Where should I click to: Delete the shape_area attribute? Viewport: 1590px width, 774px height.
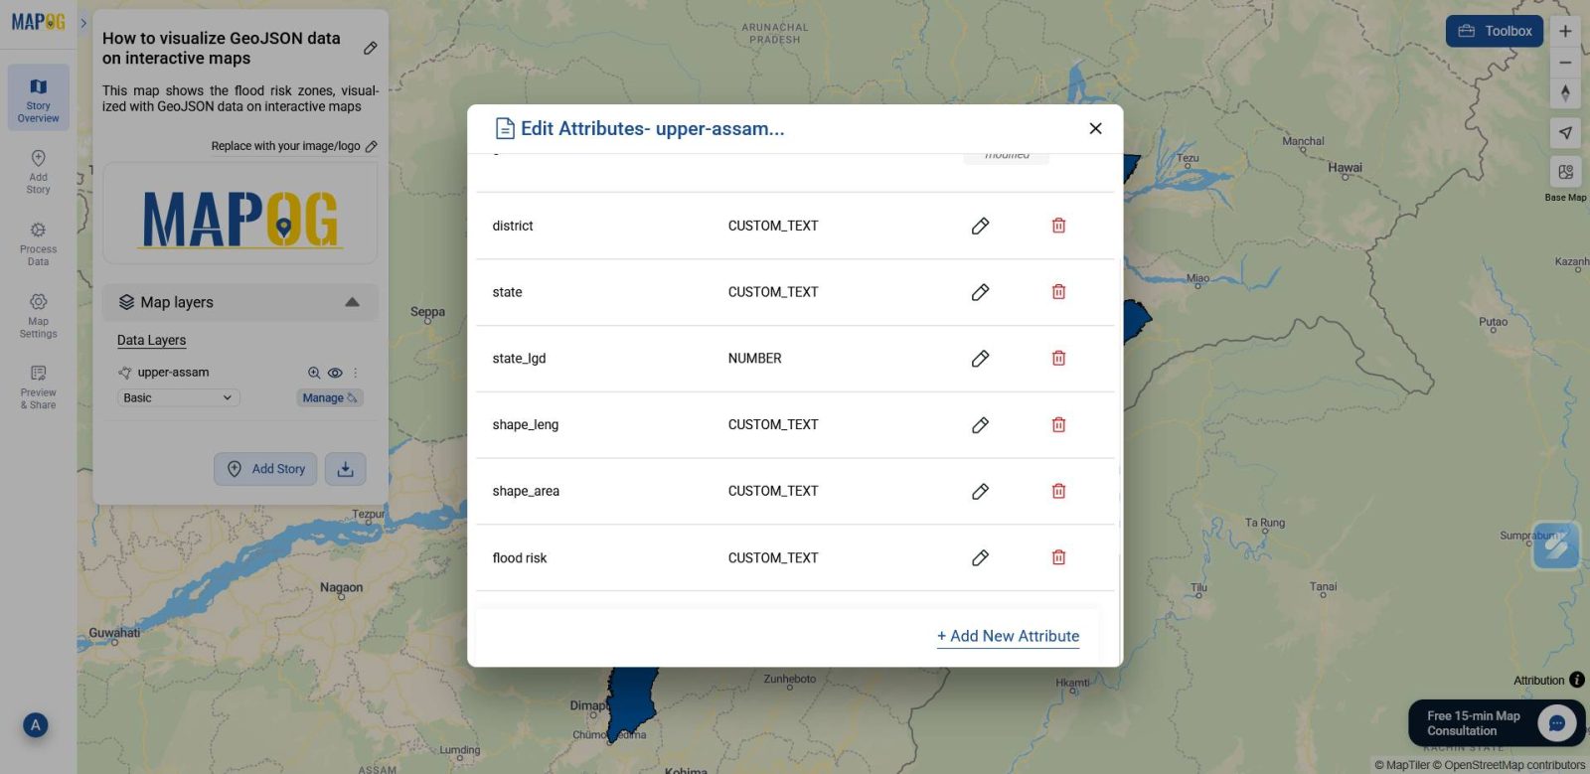(x=1058, y=491)
